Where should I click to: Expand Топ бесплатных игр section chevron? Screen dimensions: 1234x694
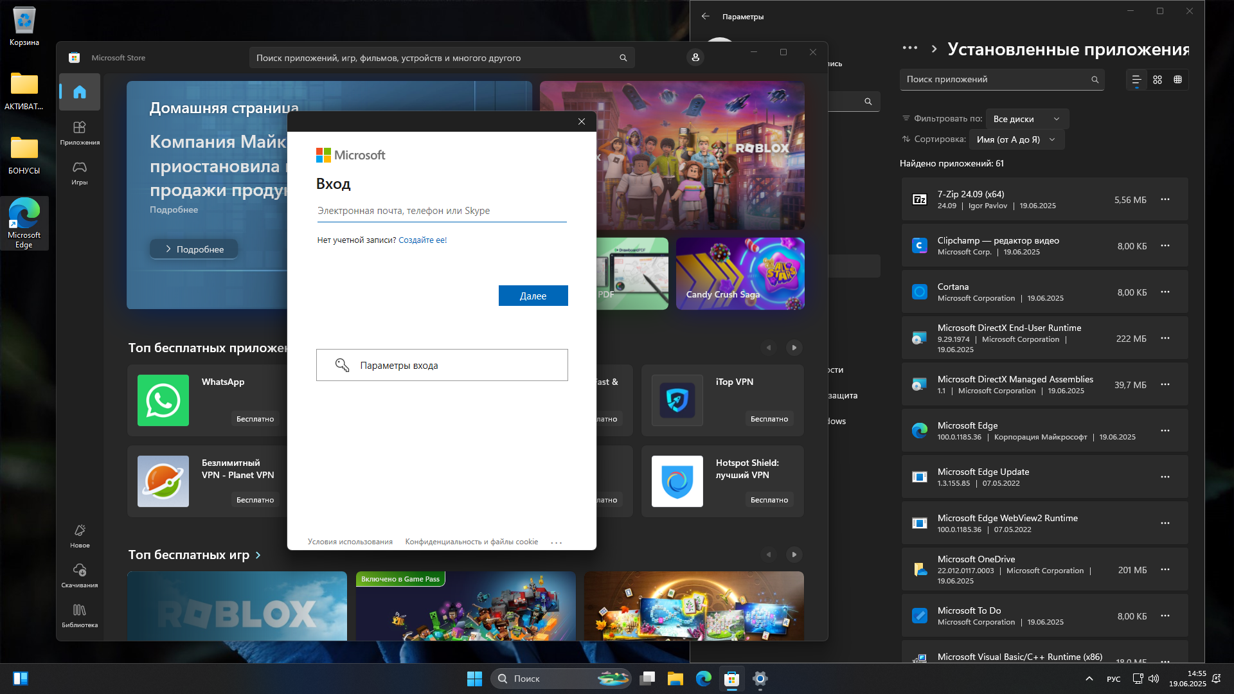[x=258, y=555]
